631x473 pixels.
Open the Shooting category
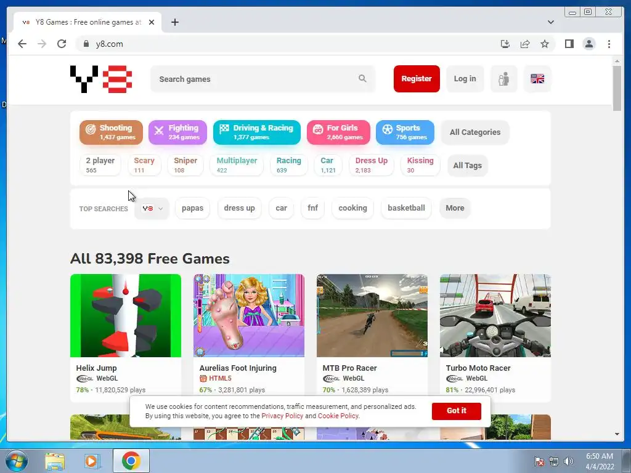(111, 132)
